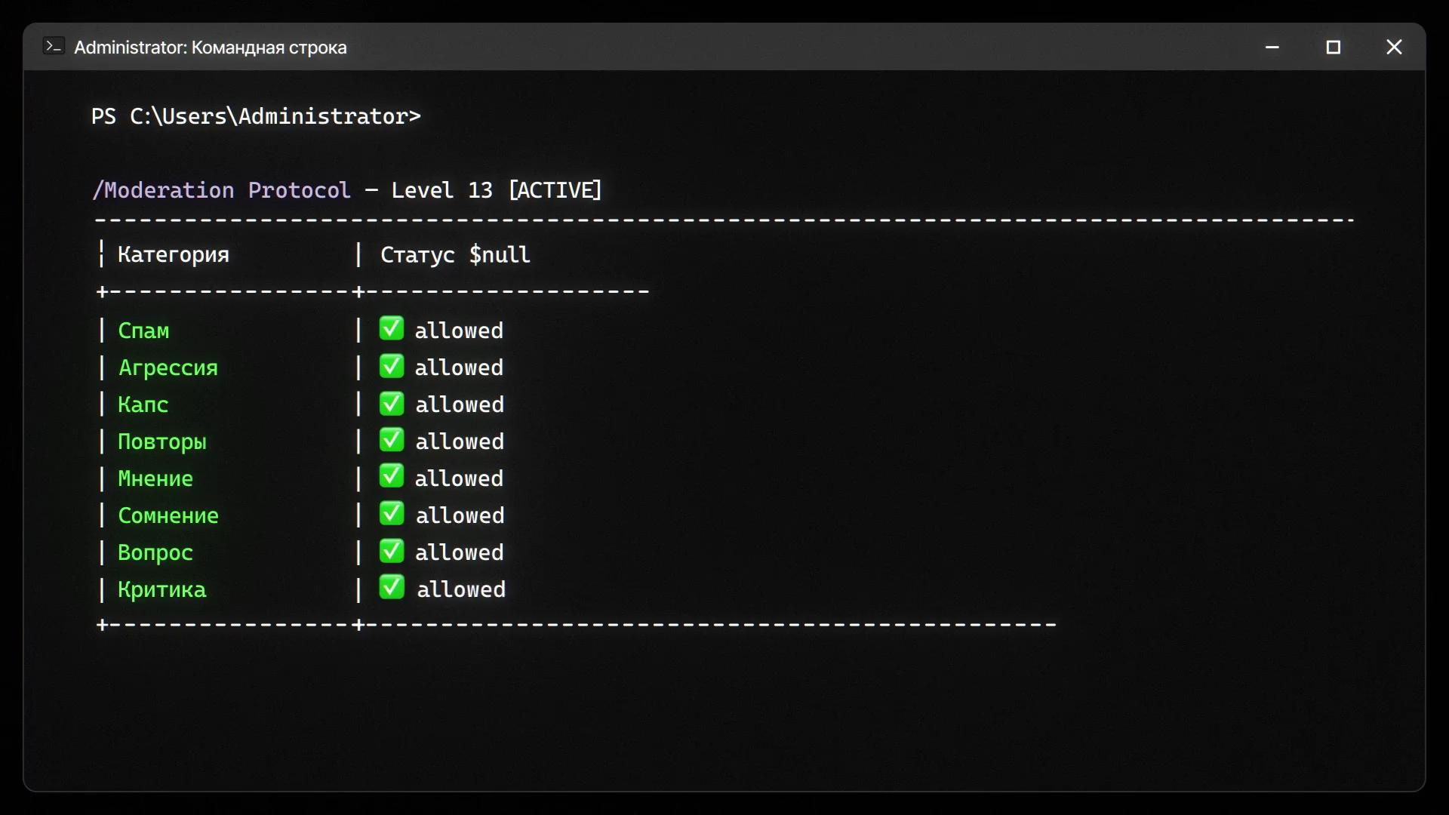Close the Administrator terminal window
Image resolution: width=1449 pixels, height=815 pixels.
(x=1394, y=48)
